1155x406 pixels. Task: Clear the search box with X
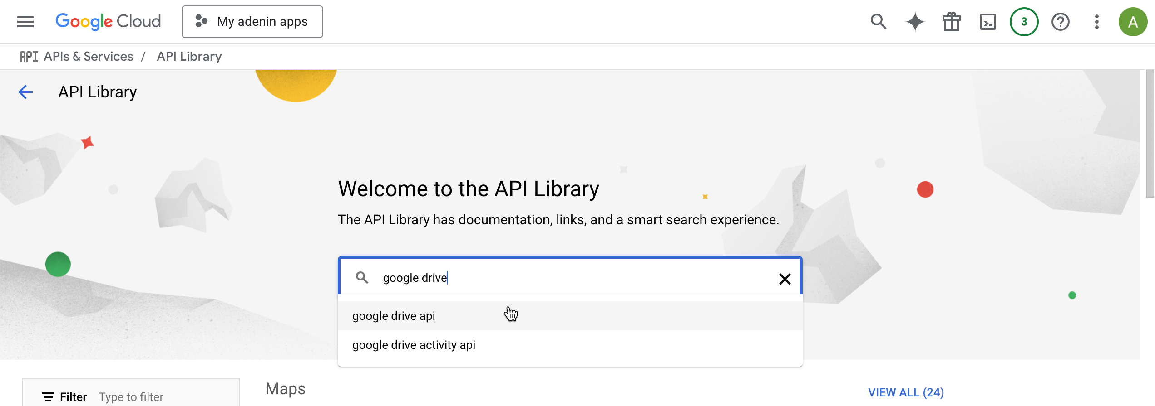785,279
